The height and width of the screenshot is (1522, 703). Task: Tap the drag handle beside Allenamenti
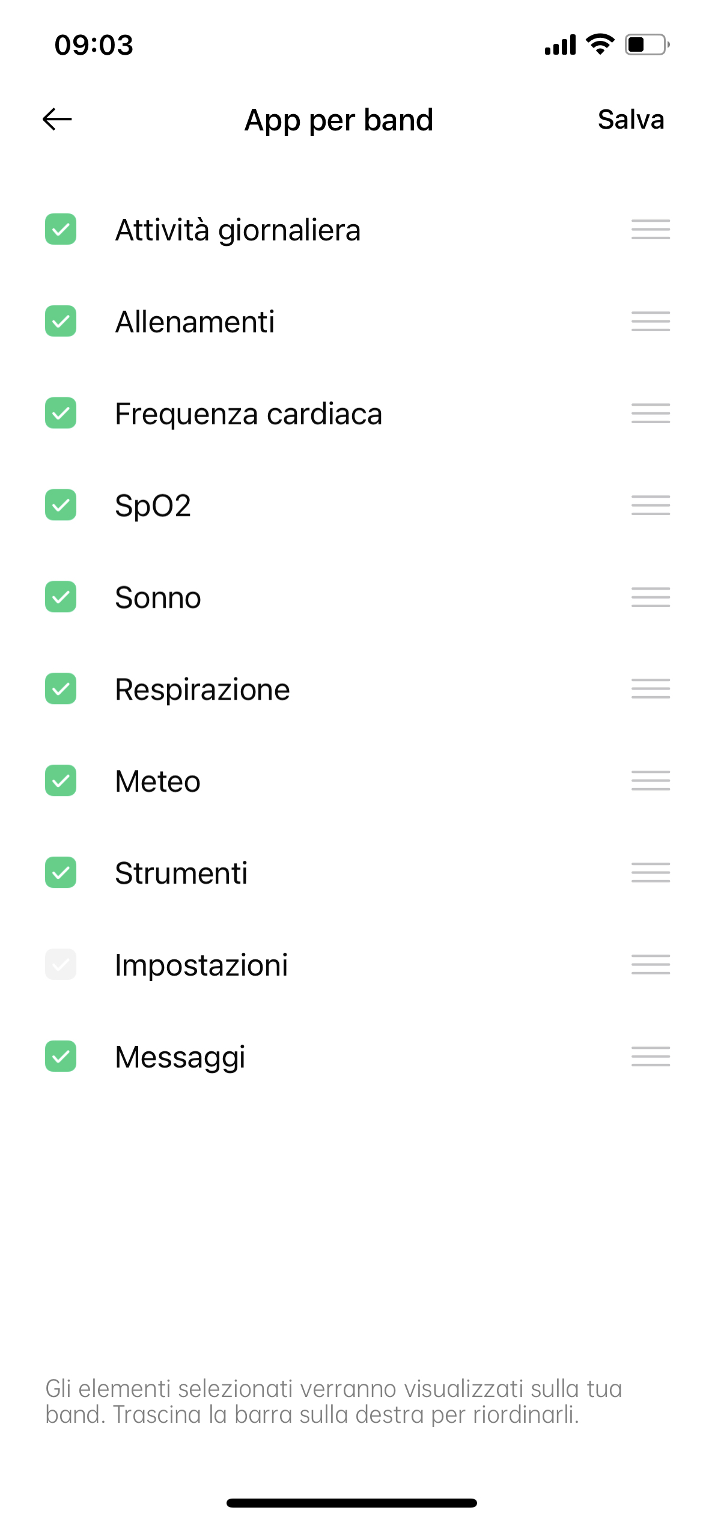[x=650, y=322]
